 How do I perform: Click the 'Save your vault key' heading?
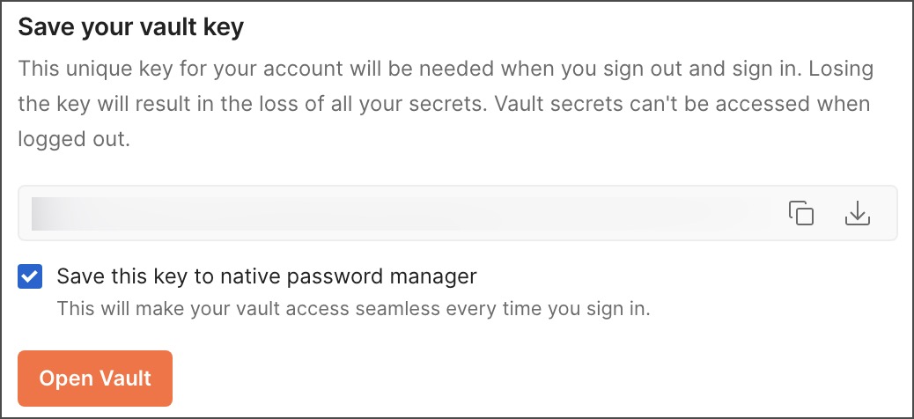130,27
